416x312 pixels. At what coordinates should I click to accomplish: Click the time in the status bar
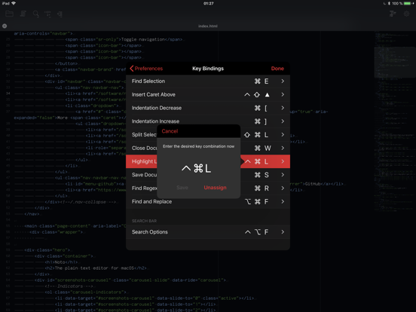click(208, 4)
